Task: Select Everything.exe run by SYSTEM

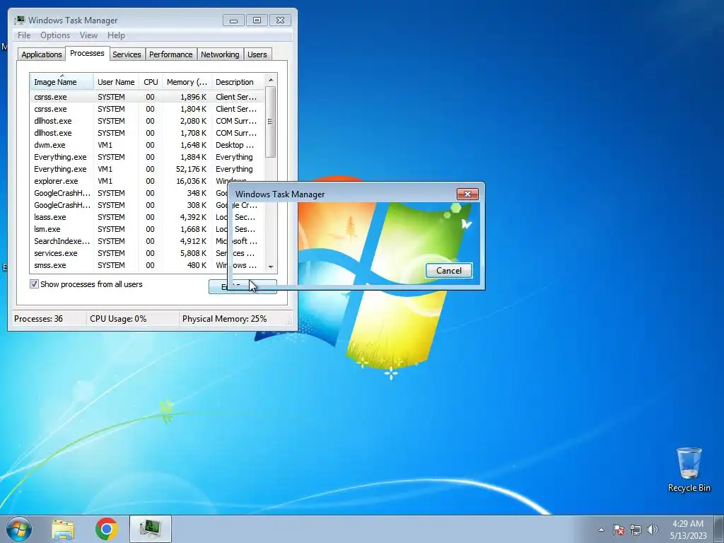Action: tap(147, 157)
